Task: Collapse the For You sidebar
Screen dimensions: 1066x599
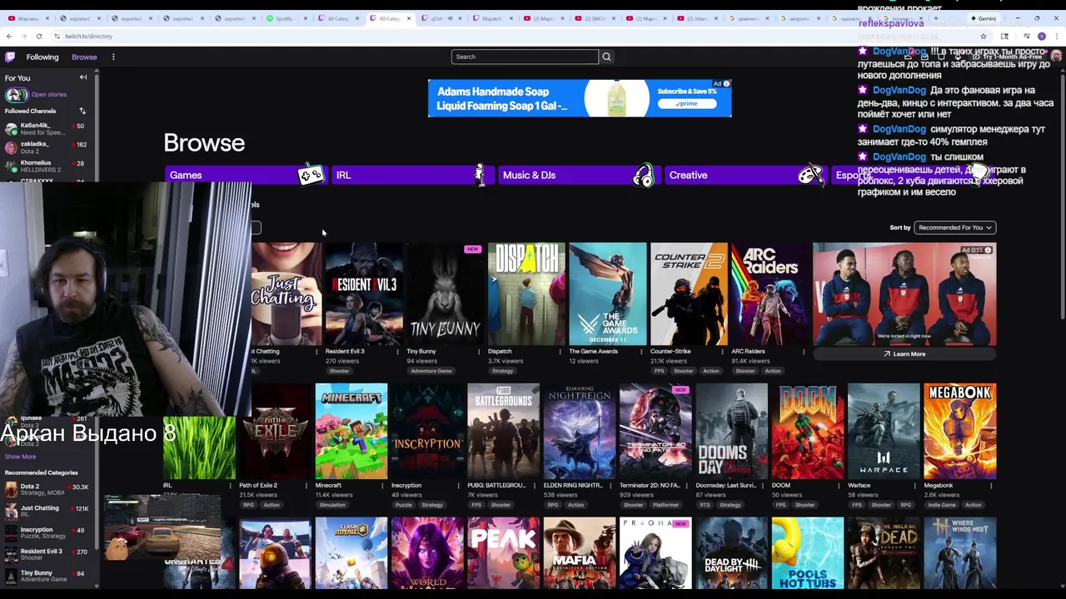Action: [x=83, y=77]
